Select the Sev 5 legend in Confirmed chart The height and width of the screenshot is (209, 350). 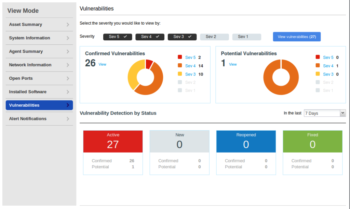pyautogui.click(x=190, y=57)
